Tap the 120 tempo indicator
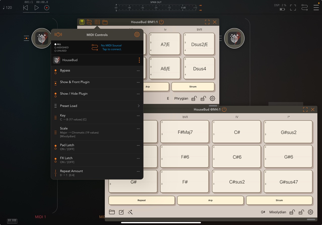Viewport: 322px width, 225px height. pos(7,8)
